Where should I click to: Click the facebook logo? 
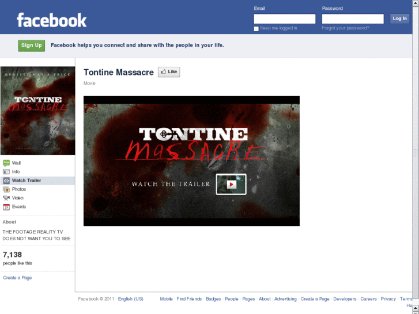pyautogui.click(x=51, y=20)
